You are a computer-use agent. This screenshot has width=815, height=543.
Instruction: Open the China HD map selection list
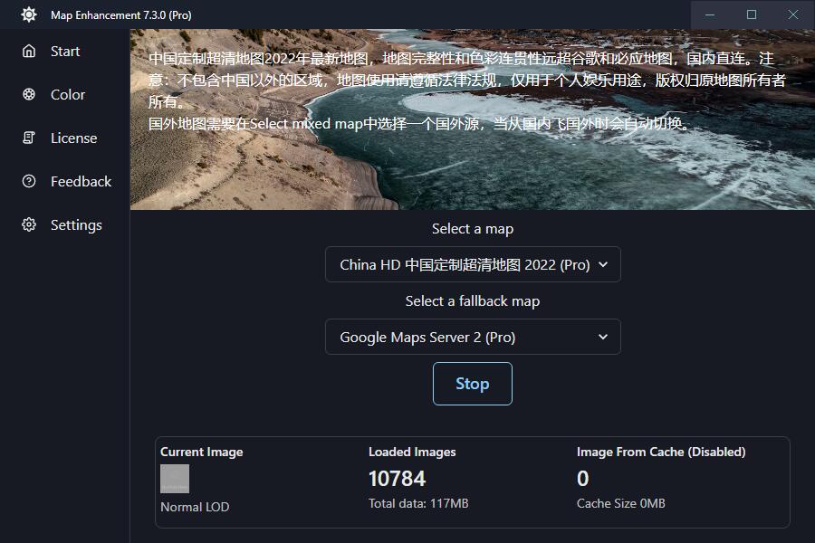click(x=472, y=264)
